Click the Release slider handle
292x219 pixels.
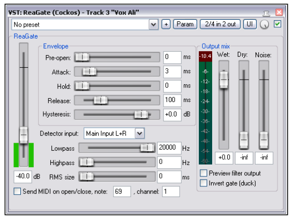101,100
